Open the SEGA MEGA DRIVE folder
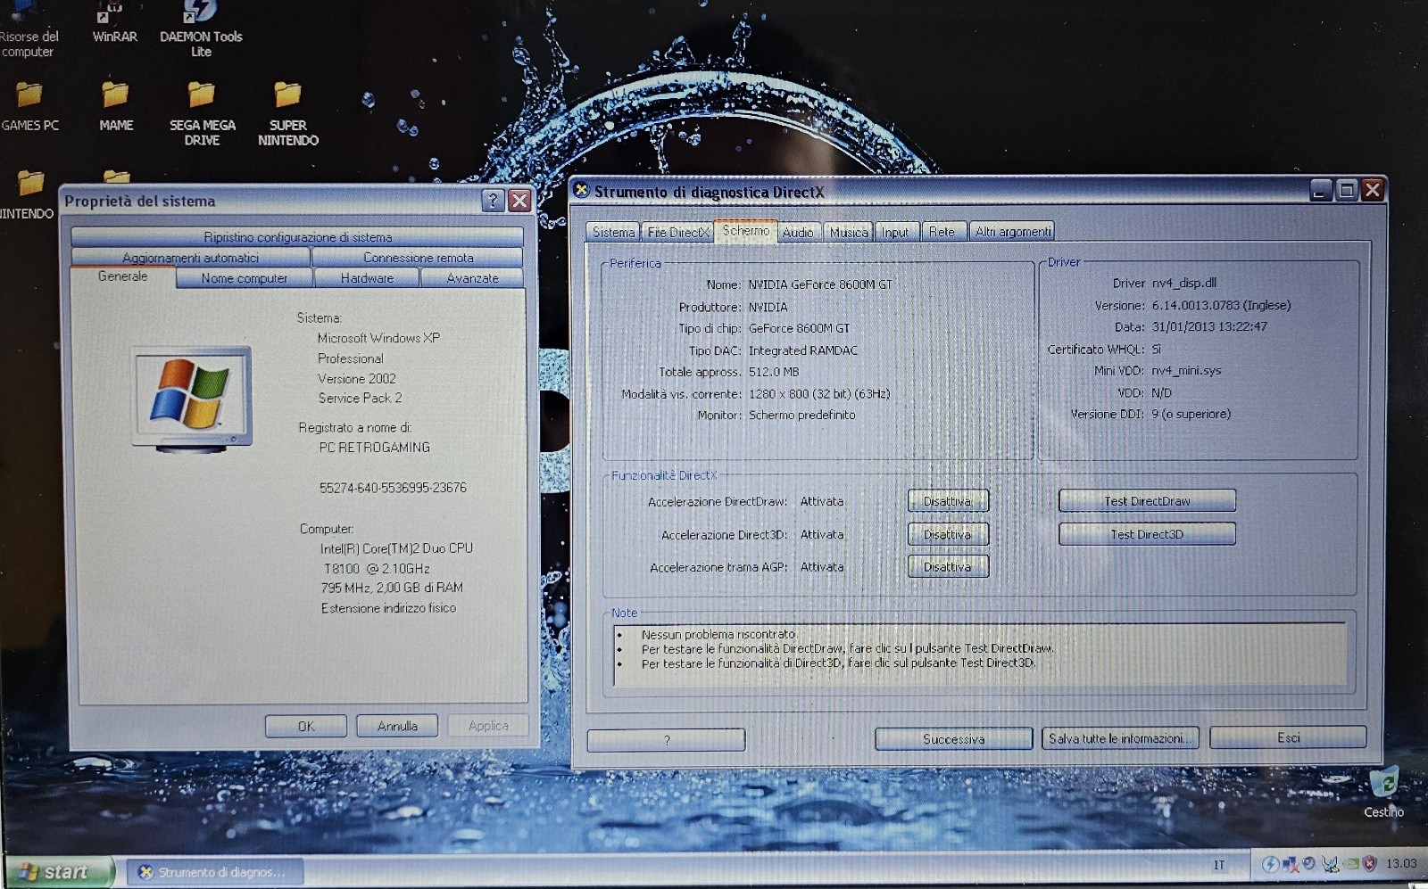The image size is (1428, 889). (202, 113)
